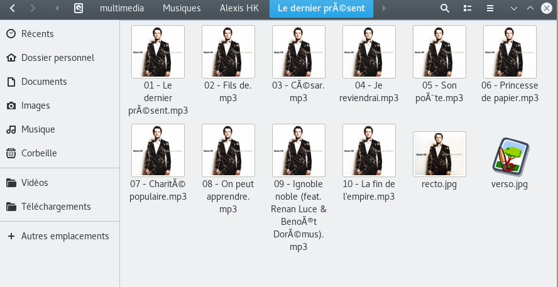
Task: Click the file name label 'verso.jpg'
Action: 510,184
